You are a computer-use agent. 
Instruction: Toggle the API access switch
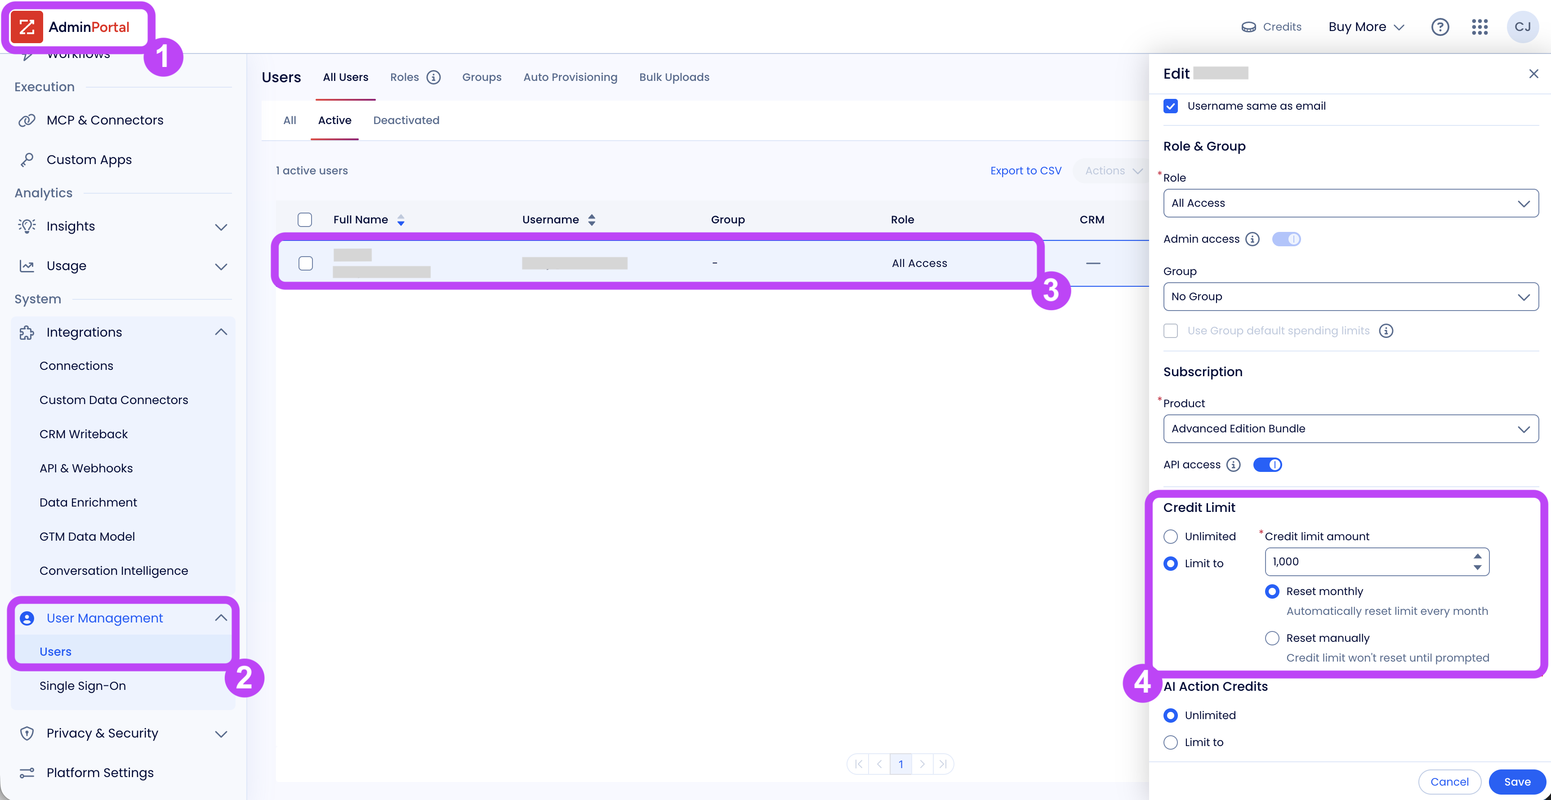coord(1267,465)
